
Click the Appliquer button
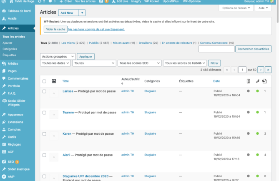[x=85, y=57]
